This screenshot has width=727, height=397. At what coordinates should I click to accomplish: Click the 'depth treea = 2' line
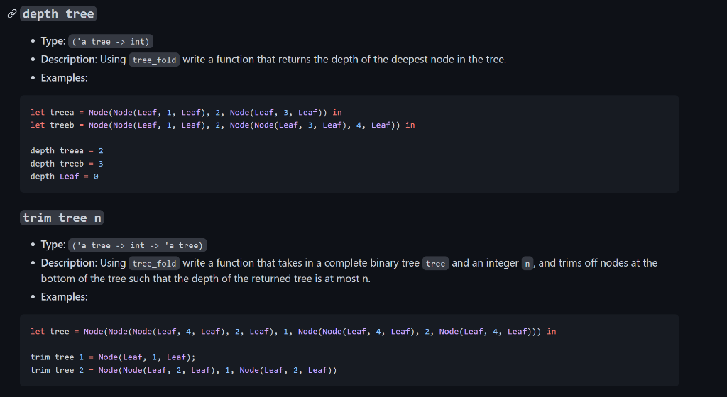(x=67, y=151)
